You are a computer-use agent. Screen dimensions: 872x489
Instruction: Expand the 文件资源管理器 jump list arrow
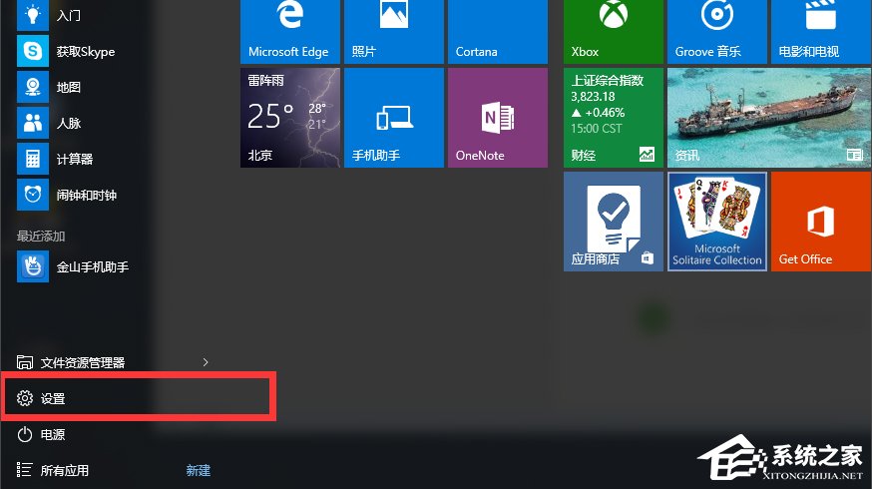206,362
